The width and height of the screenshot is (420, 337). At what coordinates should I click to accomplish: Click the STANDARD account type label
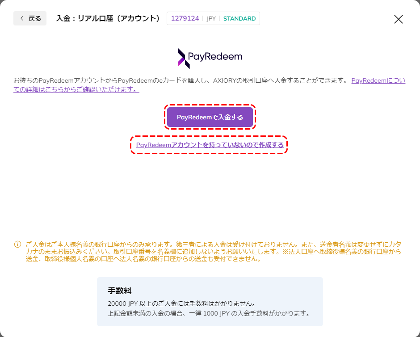(x=239, y=18)
